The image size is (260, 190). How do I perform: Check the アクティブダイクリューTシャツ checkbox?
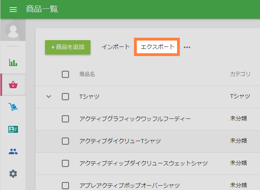pyautogui.click(x=65, y=141)
